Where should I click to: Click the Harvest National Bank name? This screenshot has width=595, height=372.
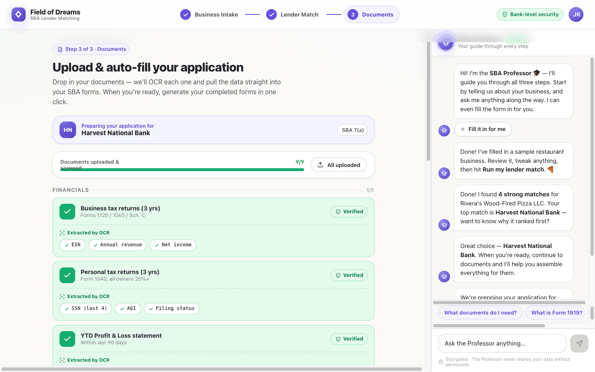click(116, 133)
